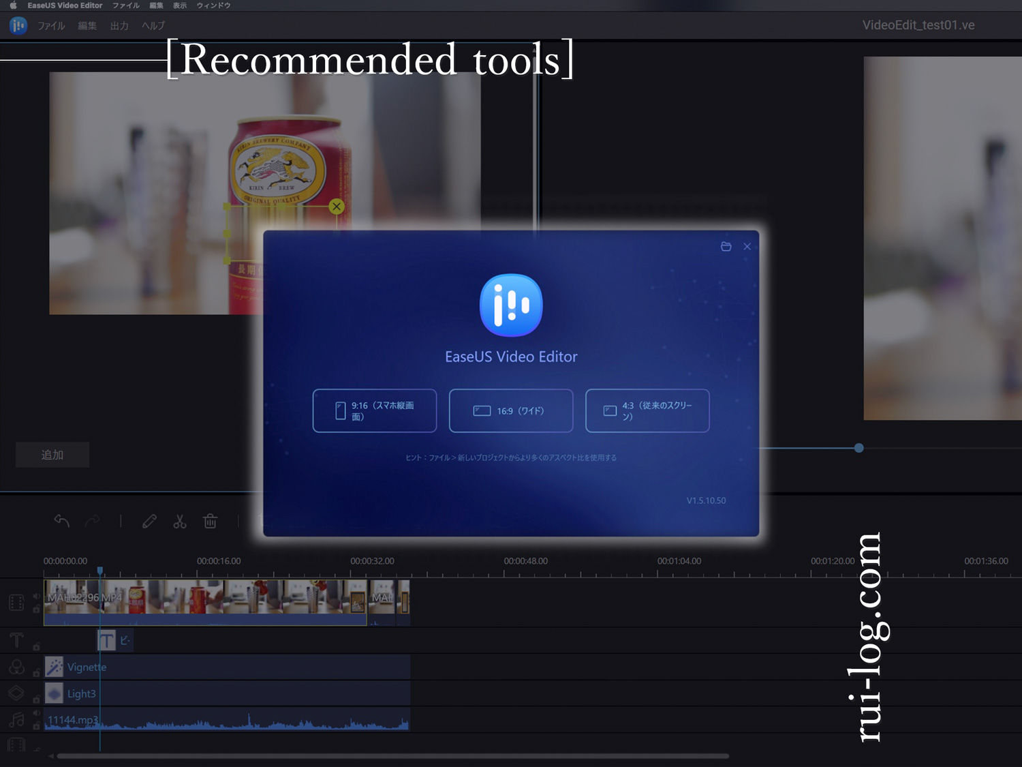The height and width of the screenshot is (767, 1022).
Task: Open the macOS Apple menu
Action: (13, 5)
